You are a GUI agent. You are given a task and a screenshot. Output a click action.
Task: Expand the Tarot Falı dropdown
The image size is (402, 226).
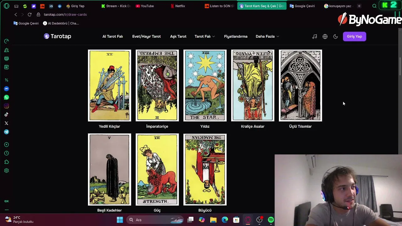click(x=204, y=36)
